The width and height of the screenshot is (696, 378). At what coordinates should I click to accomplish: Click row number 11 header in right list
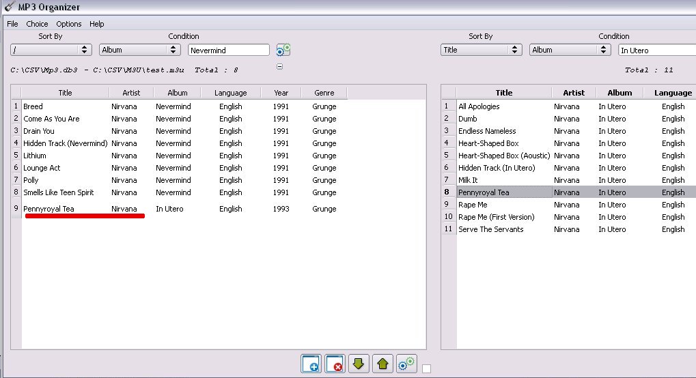(448, 229)
